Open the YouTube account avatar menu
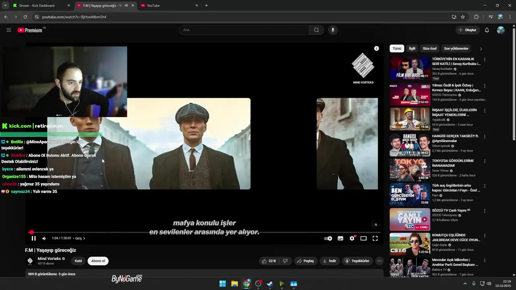This screenshot has height=290, width=516. click(x=501, y=30)
